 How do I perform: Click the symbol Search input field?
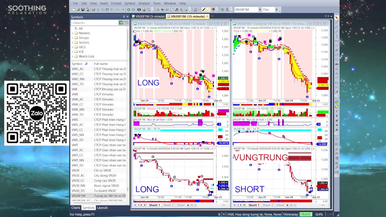(94, 23)
